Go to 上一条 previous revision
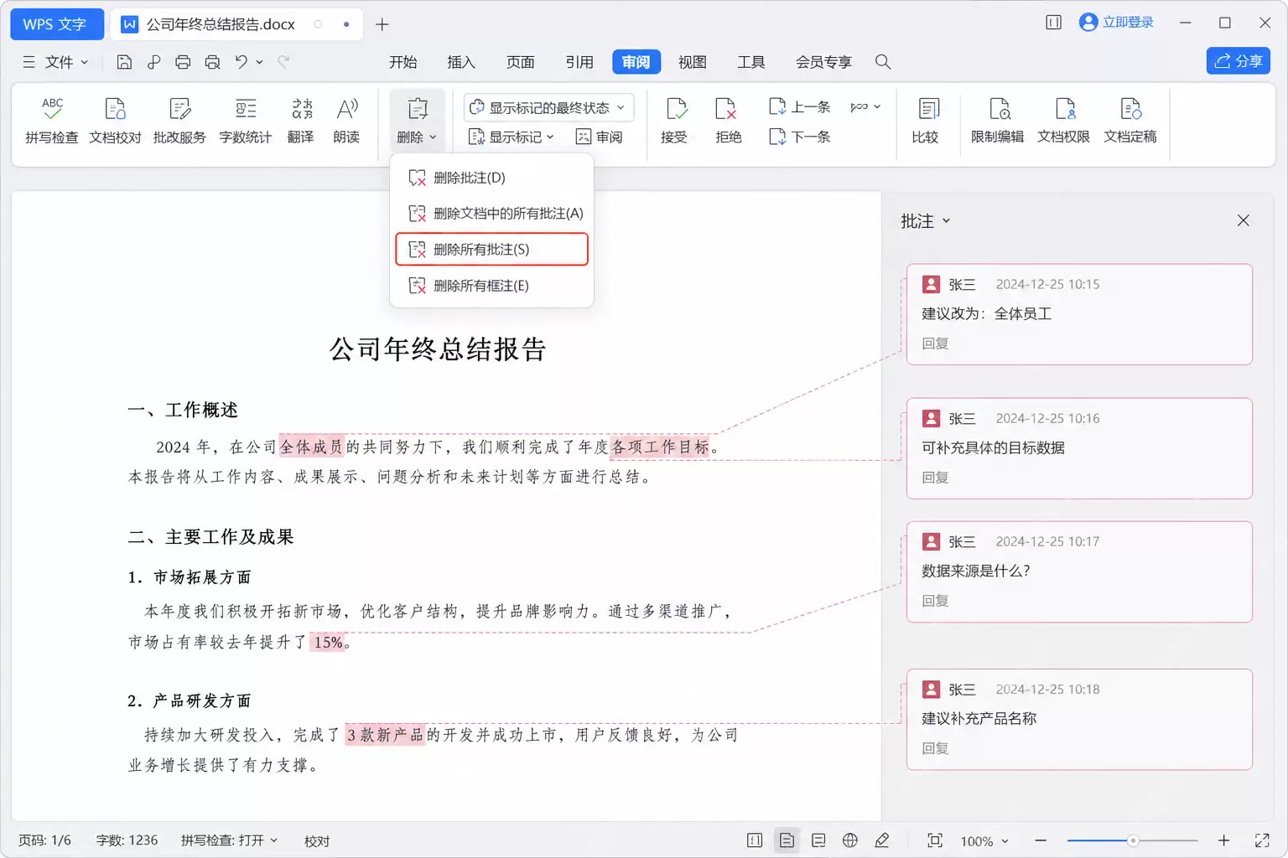 pyautogui.click(x=800, y=107)
